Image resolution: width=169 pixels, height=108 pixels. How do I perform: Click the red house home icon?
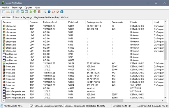tap(58, 12)
